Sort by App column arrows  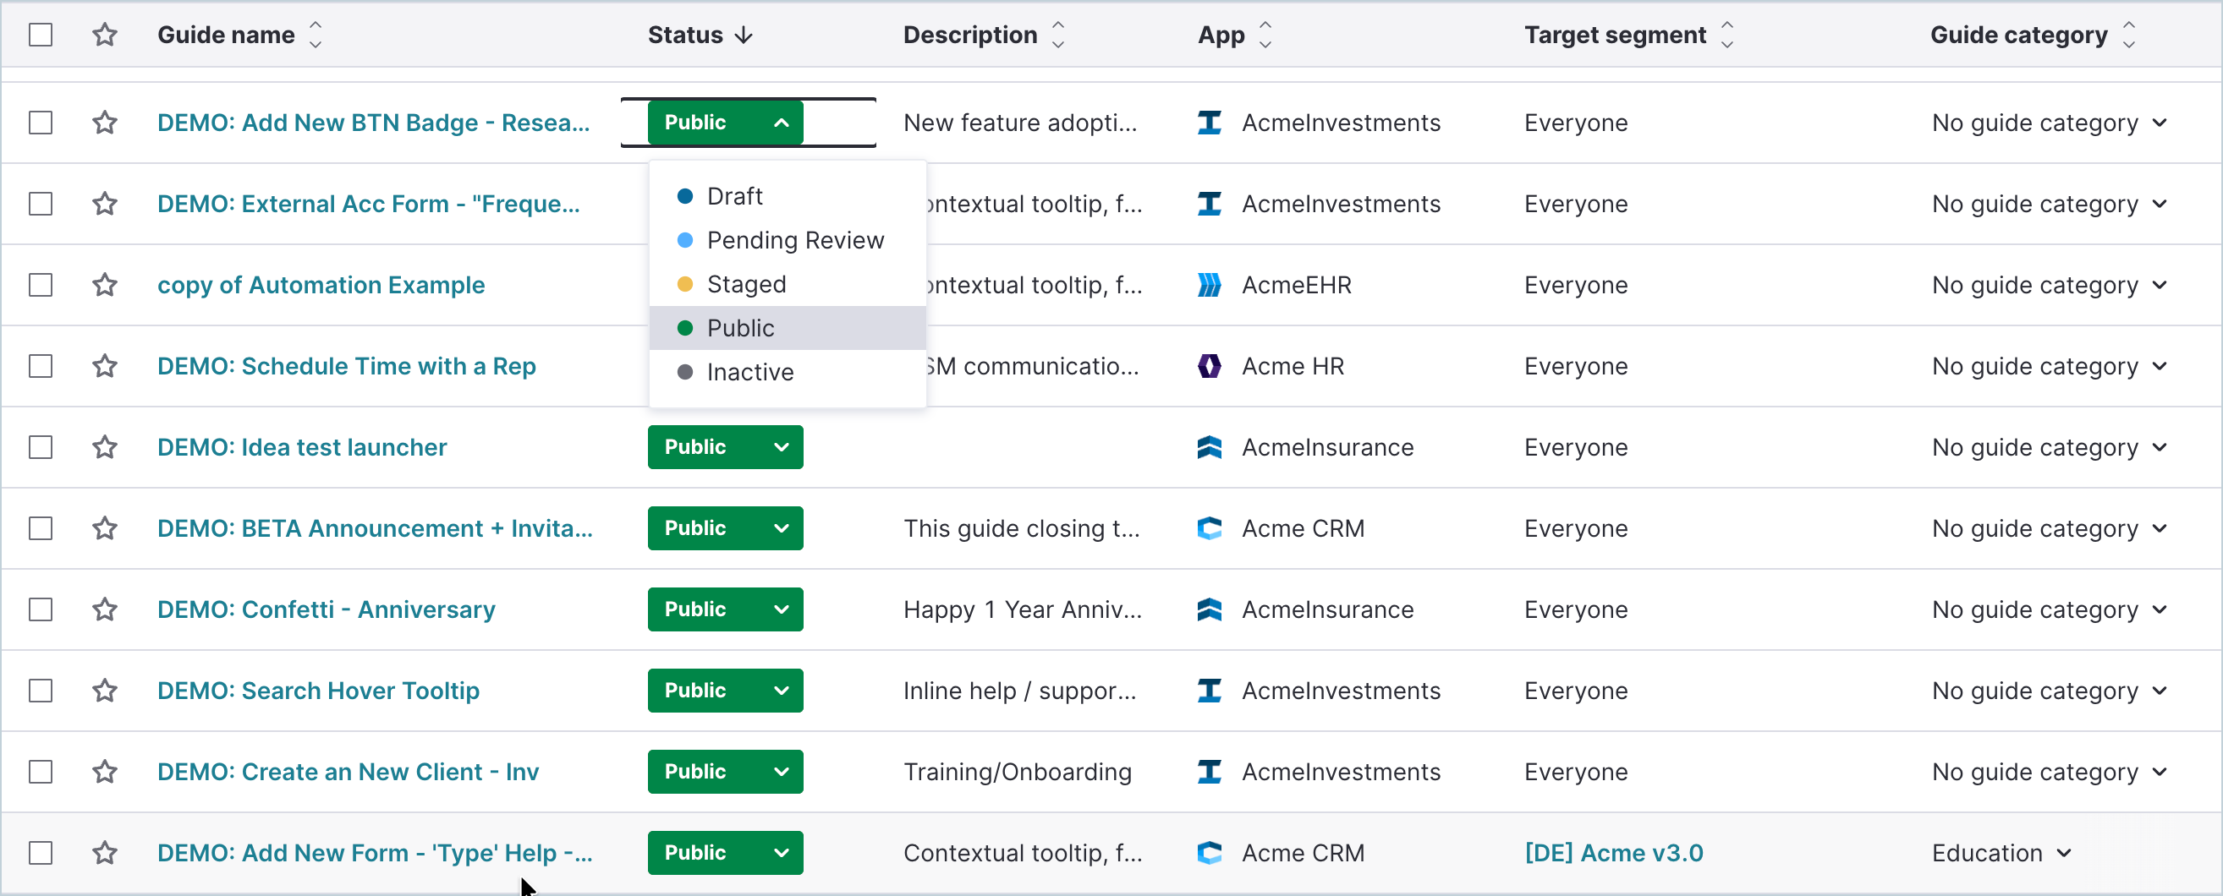coord(1265,35)
